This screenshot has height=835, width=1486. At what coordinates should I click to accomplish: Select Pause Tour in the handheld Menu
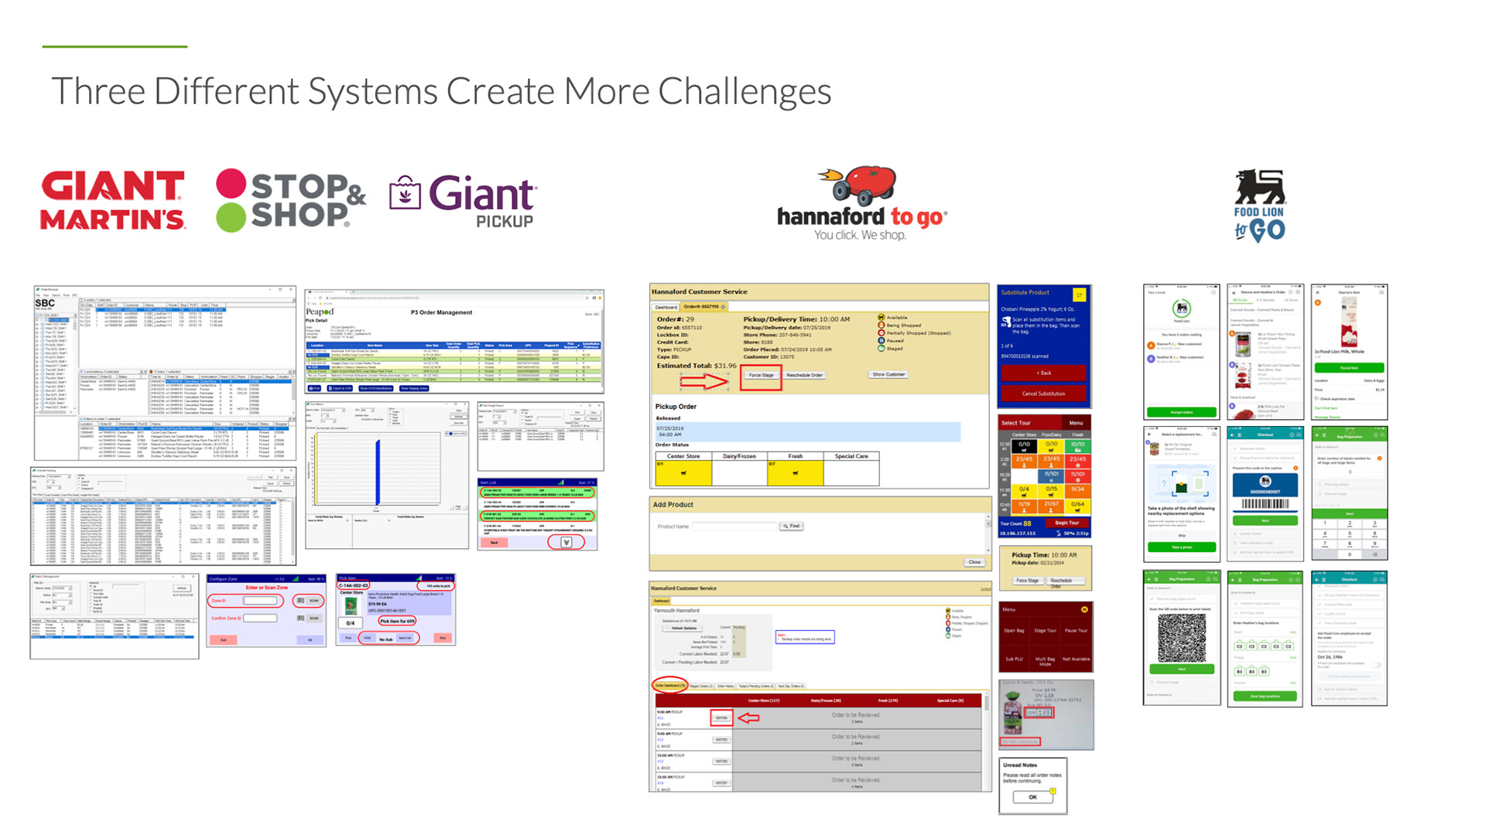coord(1076,630)
